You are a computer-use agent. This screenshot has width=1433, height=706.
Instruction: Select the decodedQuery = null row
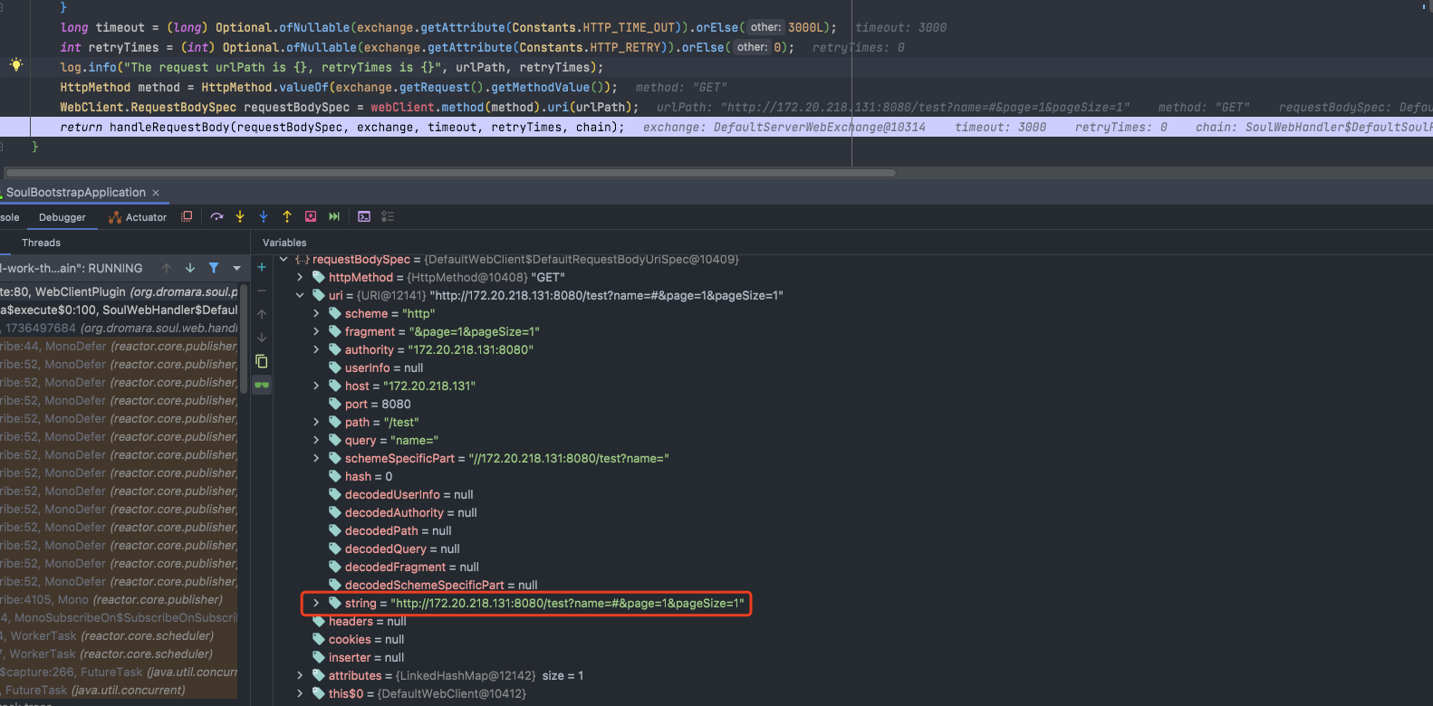[394, 549]
